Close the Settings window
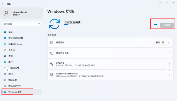This screenshot has width=177, height=101. click(174, 2)
